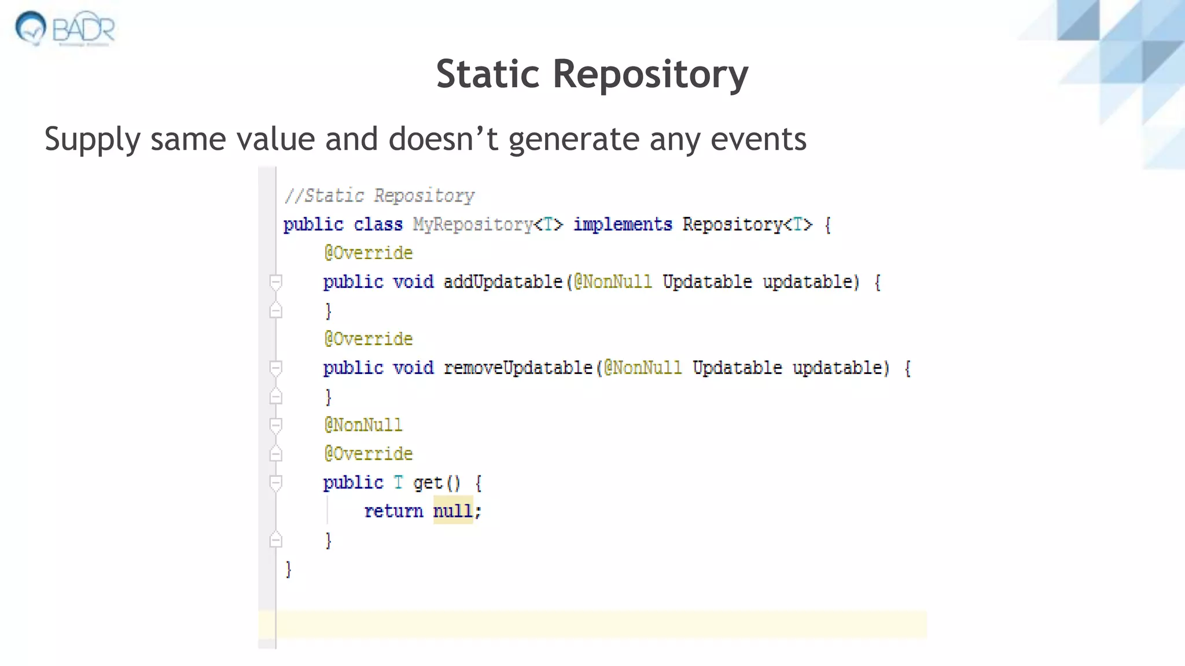Screen dimensions: 1185x666
Task: Click fold end marker at removeUpdatable's closing brace
Action: pyautogui.click(x=276, y=397)
